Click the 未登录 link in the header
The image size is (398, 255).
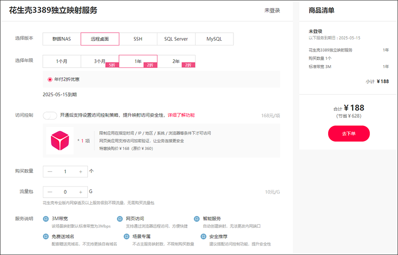click(x=272, y=11)
